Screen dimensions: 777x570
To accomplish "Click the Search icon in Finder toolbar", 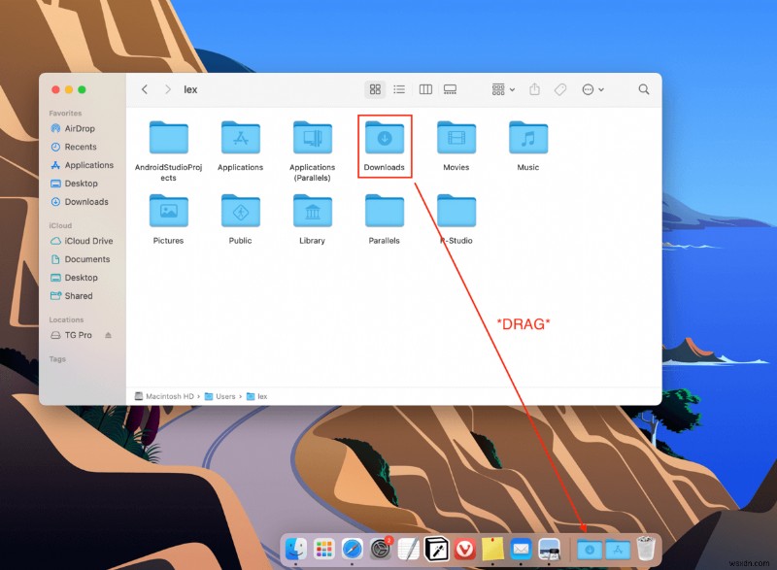I will point(644,88).
